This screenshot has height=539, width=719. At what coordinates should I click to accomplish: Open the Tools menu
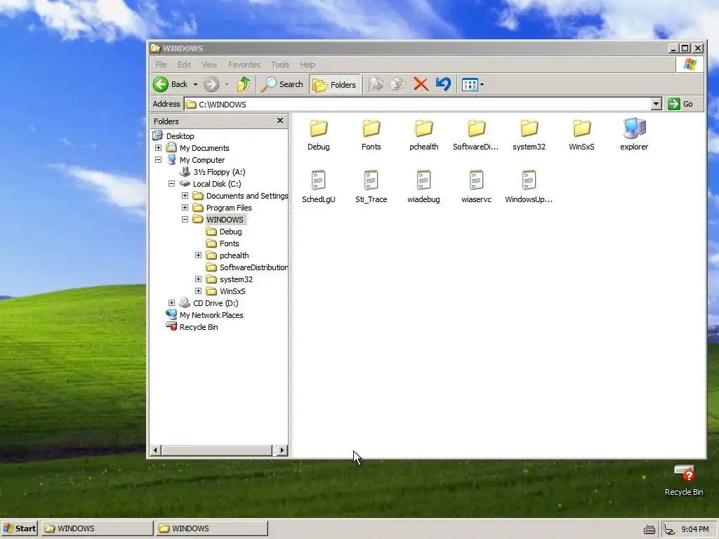tap(280, 65)
